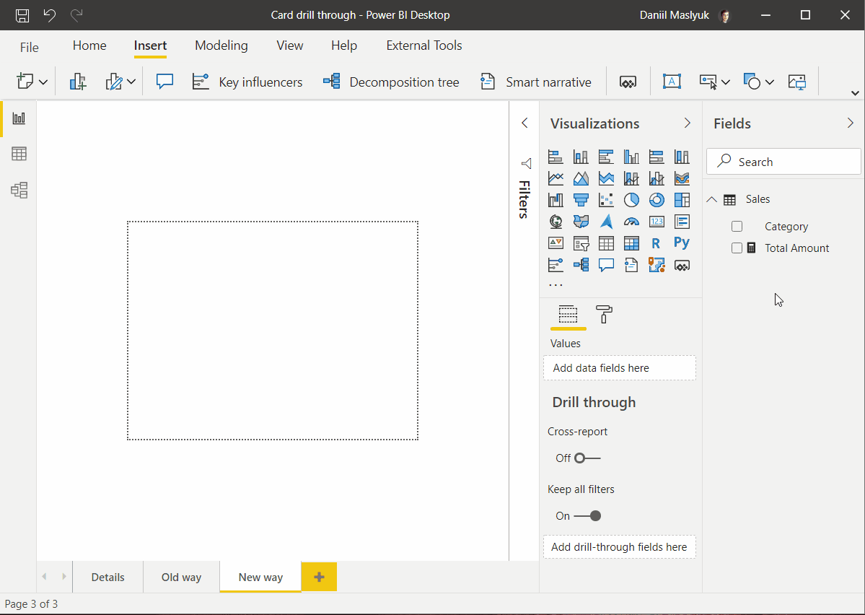The height and width of the screenshot is (615, 865).
Task: Select the Python (Py) visual
Action: pyautogui.click(x=682, y=243)
